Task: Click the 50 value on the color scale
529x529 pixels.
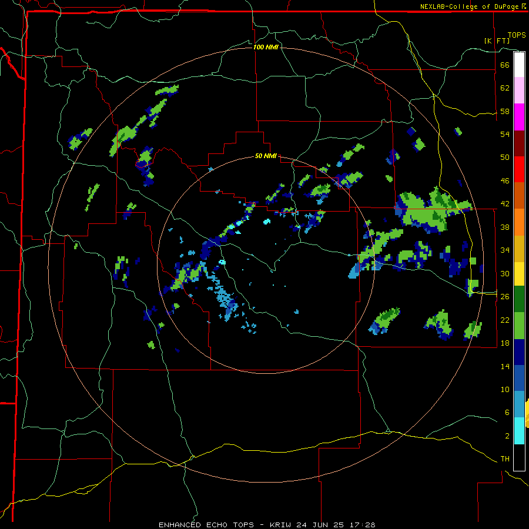Action: pyautogui.click(x=505, y=158)
